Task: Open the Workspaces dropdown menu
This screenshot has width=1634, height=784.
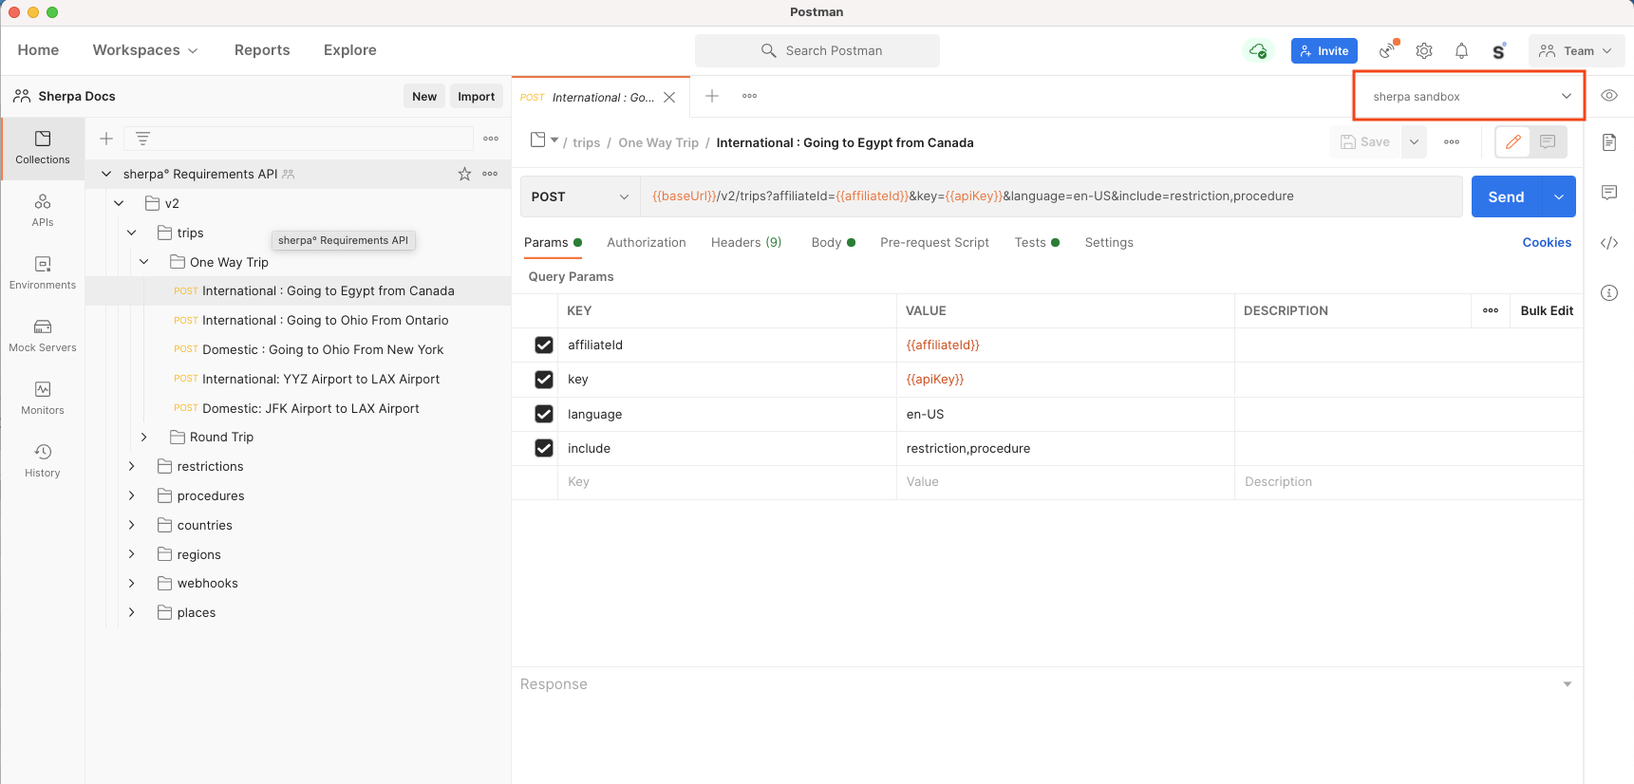Action: click(145, 50)
